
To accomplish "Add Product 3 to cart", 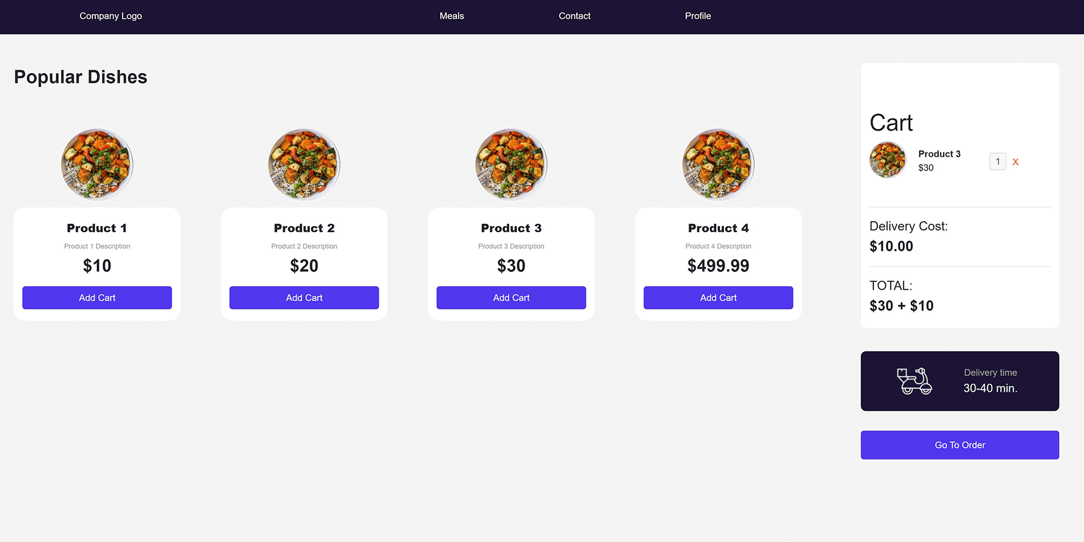I will (511, 298).
